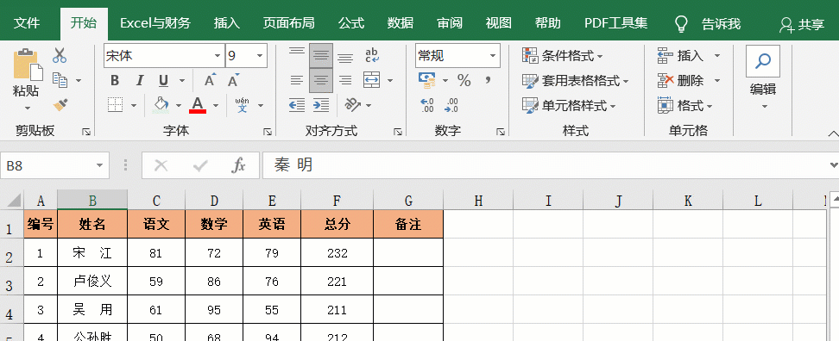This screenshot has width=839, height=341.
Task: Toggle Italic formatting
Action: 140,81
